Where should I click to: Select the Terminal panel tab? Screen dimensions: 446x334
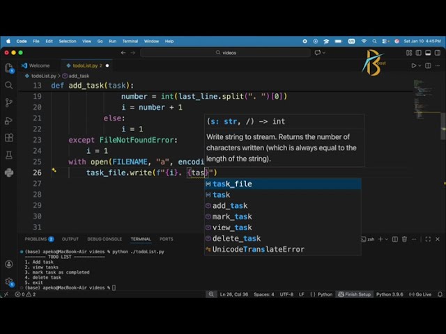point(141,239)
